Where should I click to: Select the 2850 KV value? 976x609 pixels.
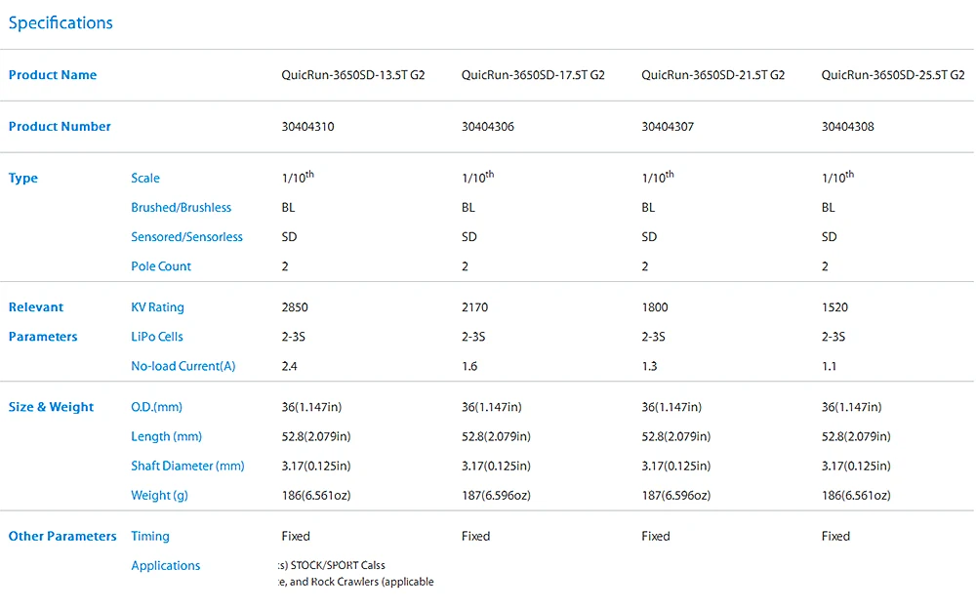(x=295, y=307)
